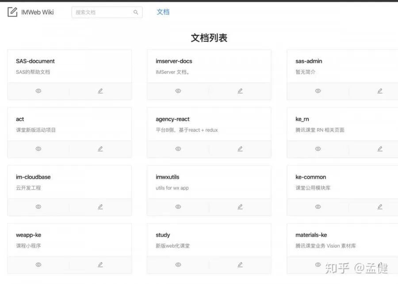Viewport: 398px width, 284px height.
Task: Edit the sas-admin document
Action: tap(379, 91)
